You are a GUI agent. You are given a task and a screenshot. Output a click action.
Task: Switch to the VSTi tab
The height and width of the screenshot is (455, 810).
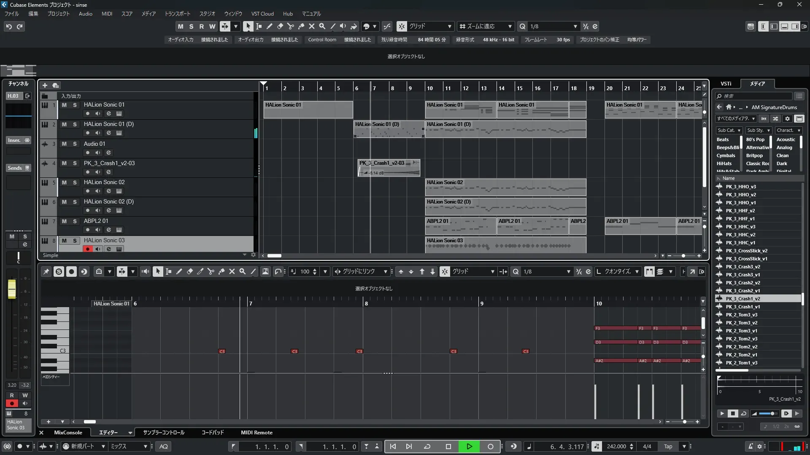(726, 83)
